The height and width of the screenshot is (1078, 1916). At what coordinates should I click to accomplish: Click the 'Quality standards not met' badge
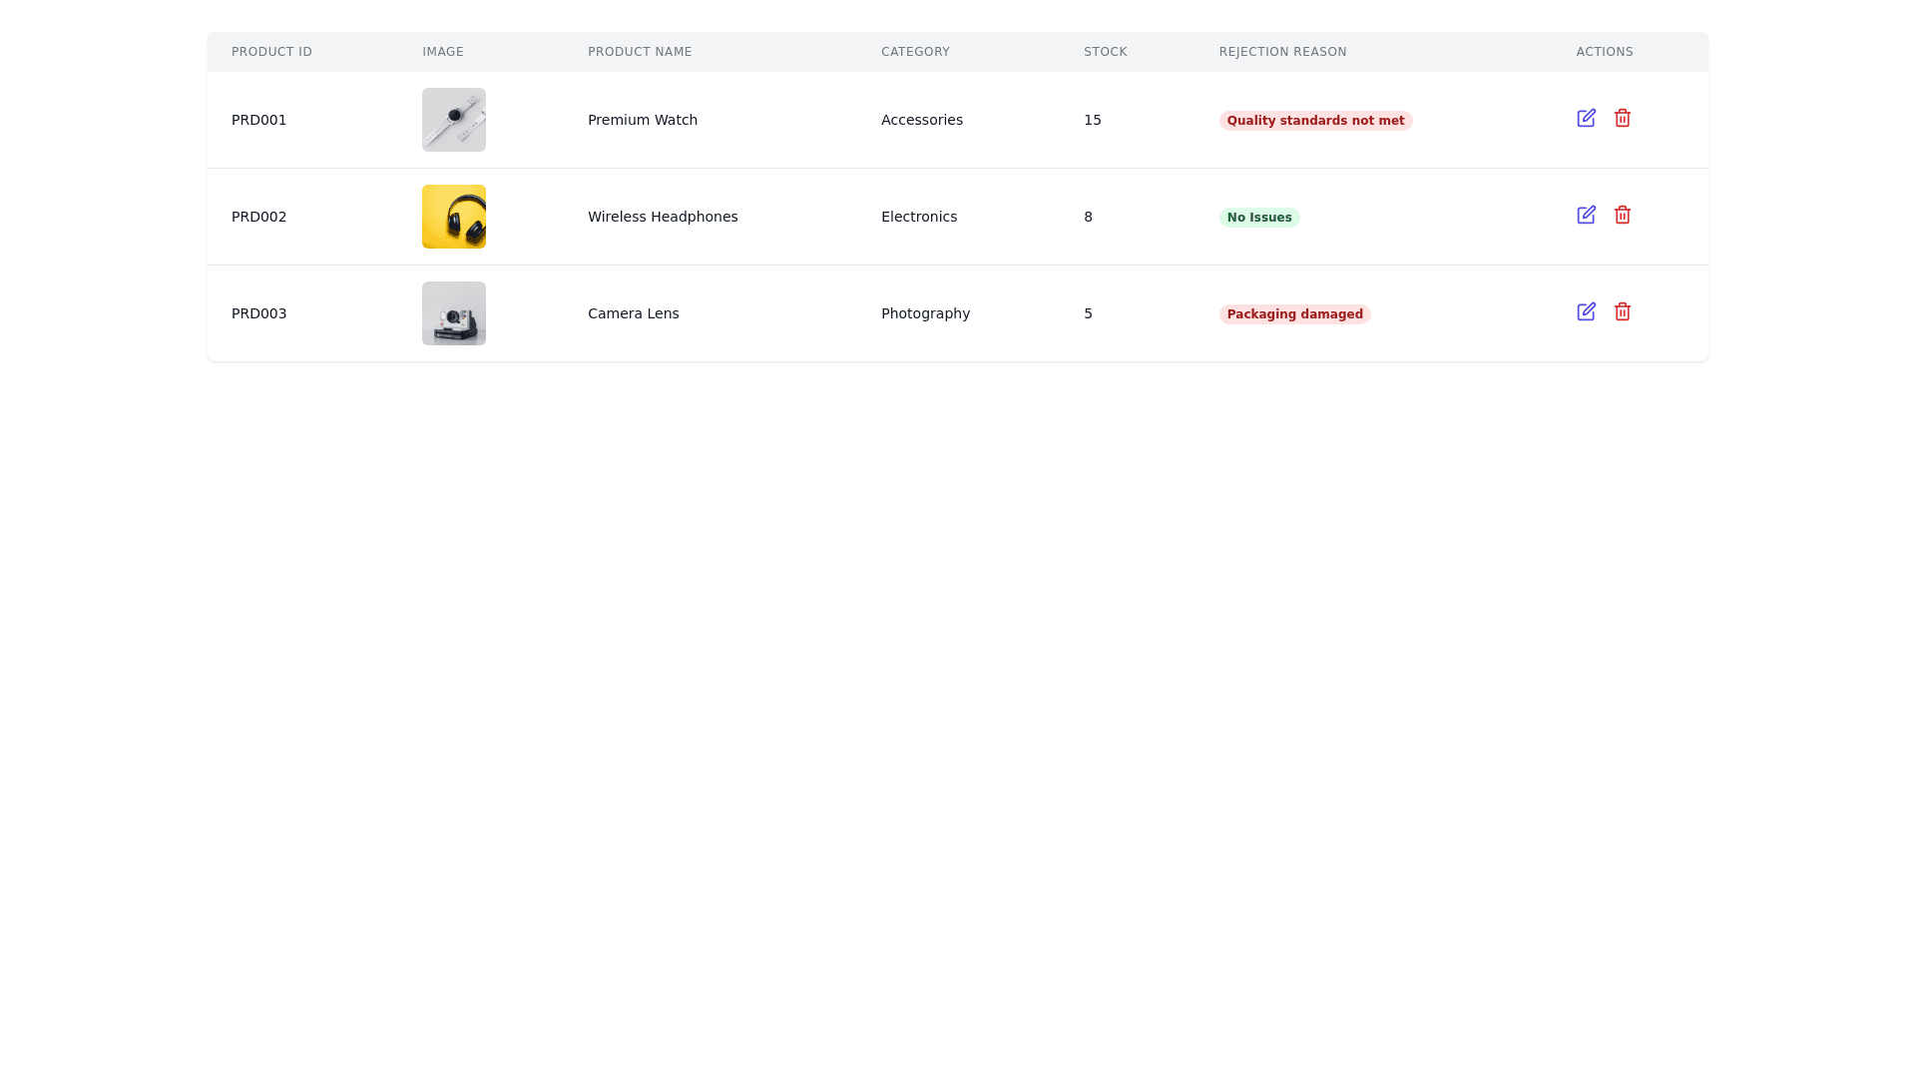point(1315,121)
